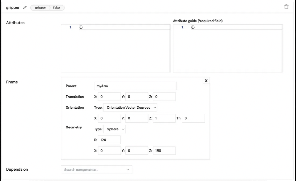Image resolution: width=296 pixels, height=181 pixels.
Task: Expand the Depends on component search
Action: pyautogui.click(x=96, y=170)
